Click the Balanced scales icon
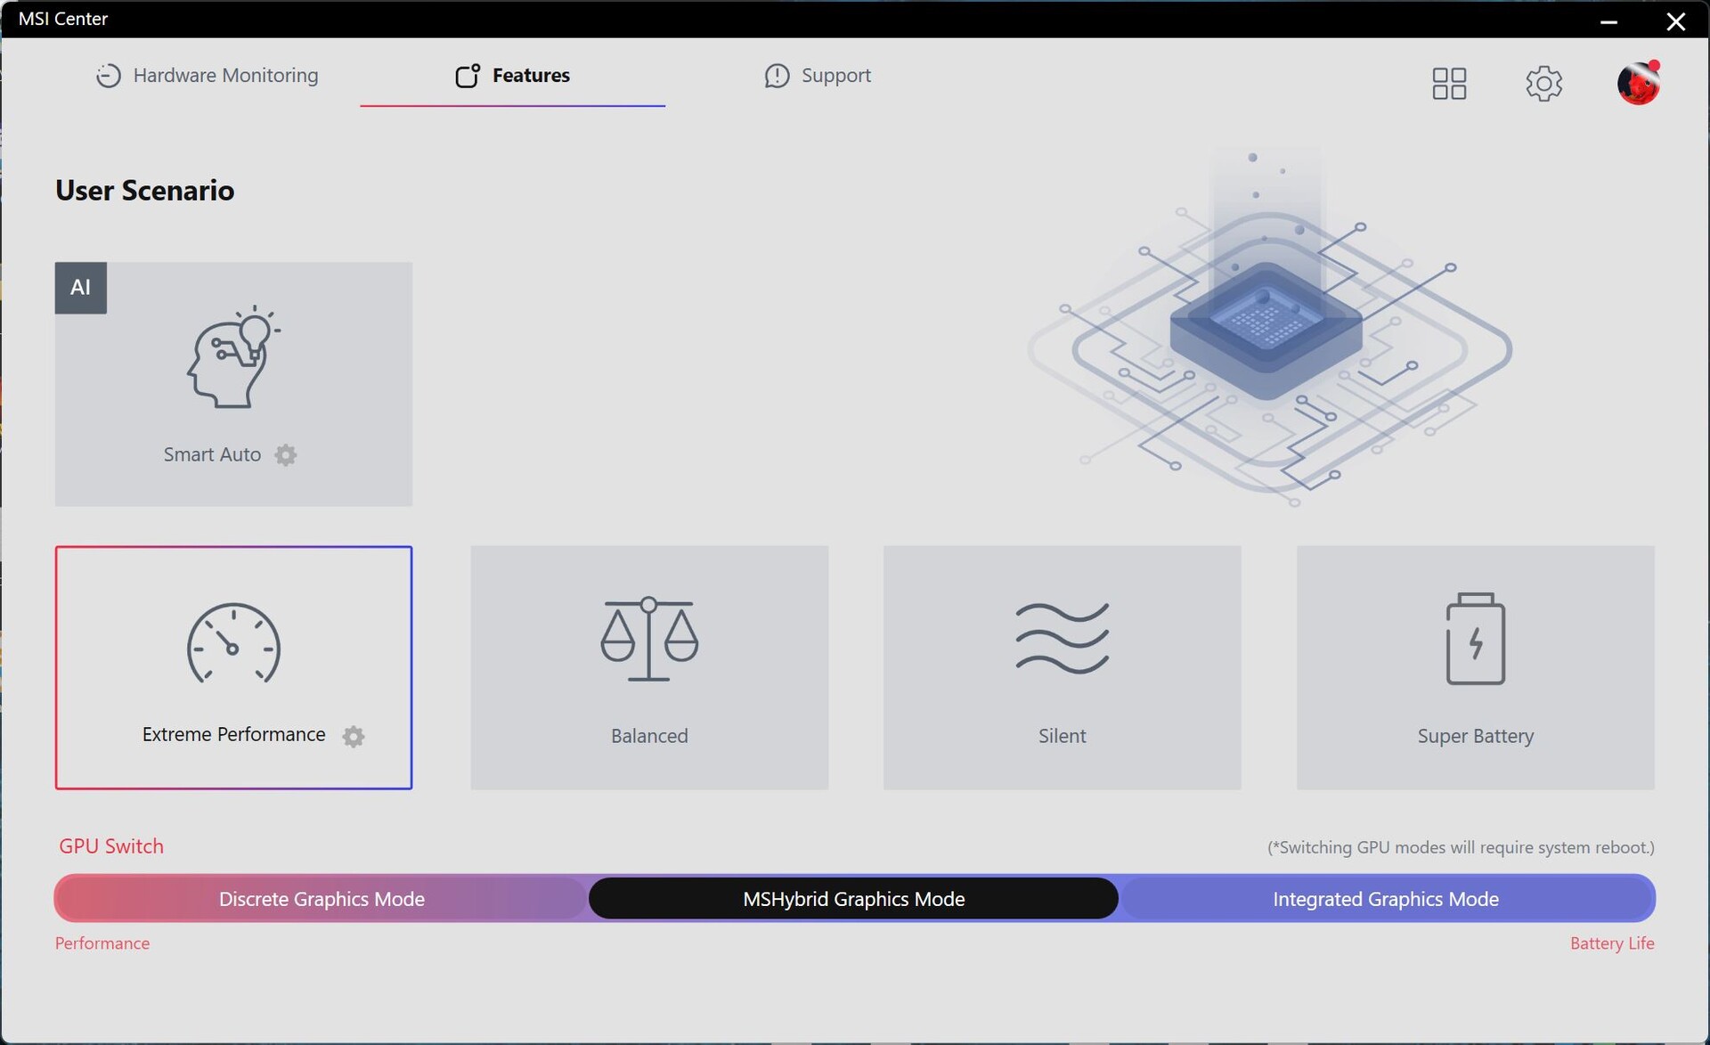 649,639
